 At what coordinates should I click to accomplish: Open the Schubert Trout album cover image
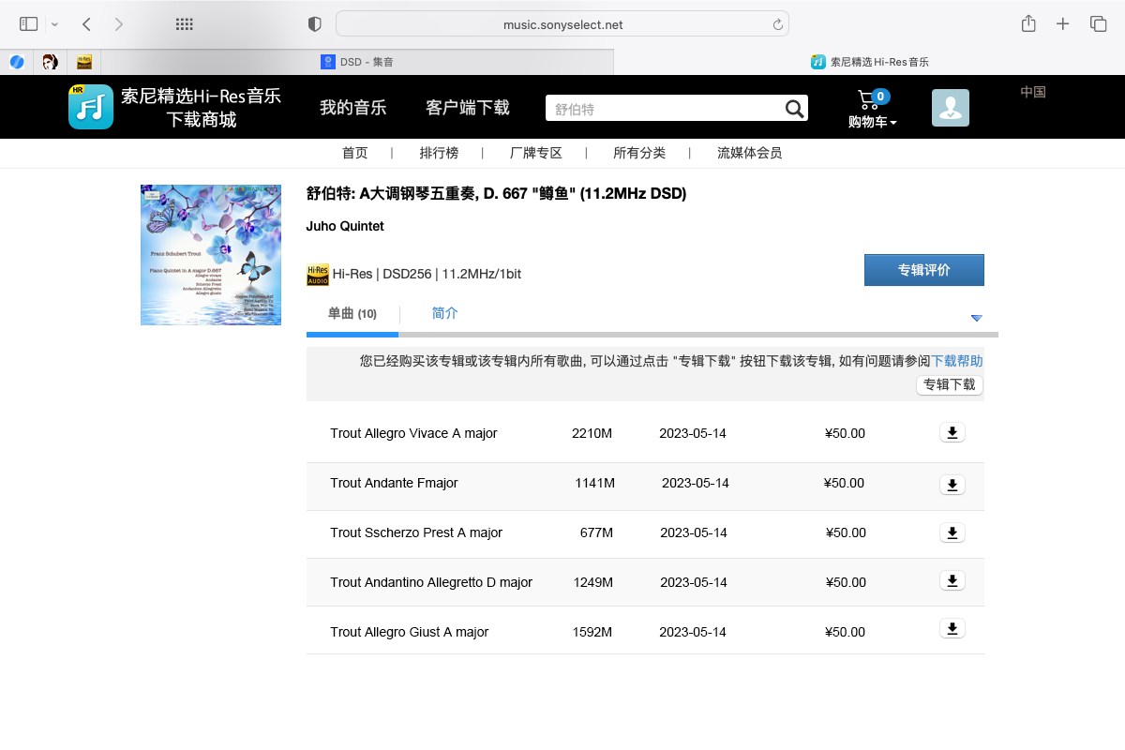coord(211,255)
